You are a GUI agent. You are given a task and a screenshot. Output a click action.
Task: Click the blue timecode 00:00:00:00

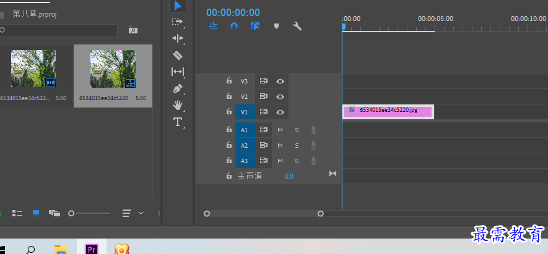pos(233,12)
